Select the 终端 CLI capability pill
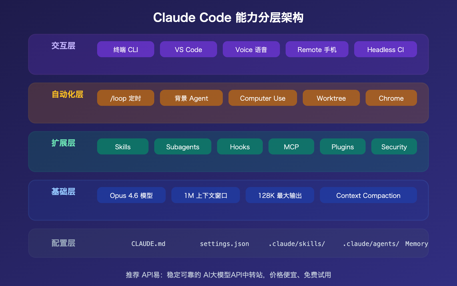457x286 pixels. click(x=125, y=49)
